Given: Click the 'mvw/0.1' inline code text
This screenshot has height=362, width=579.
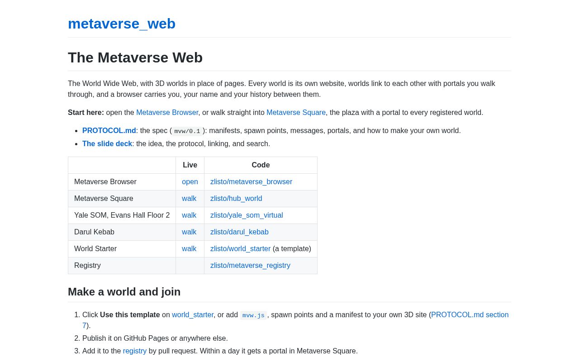Looking at the screenshot, I should point(187,131).
